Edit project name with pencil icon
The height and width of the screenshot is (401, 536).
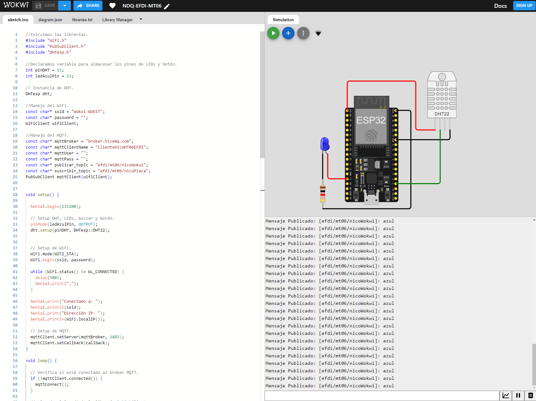(167, 6)
